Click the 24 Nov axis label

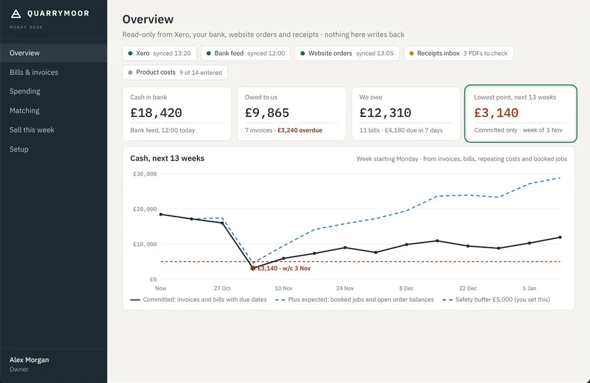tap(345, 288)
